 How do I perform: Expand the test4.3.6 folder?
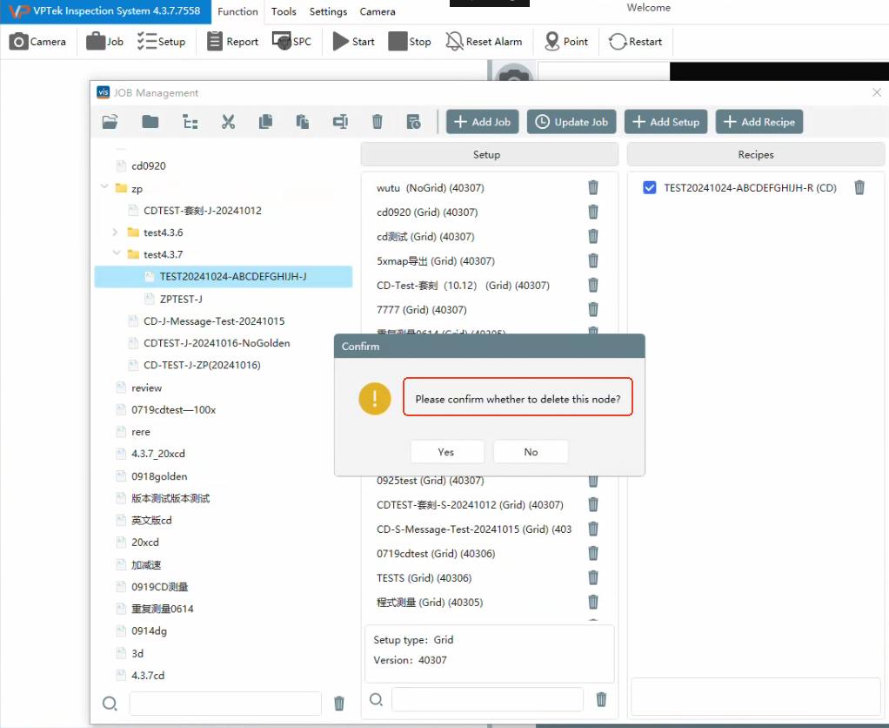[x=115, y=233]
